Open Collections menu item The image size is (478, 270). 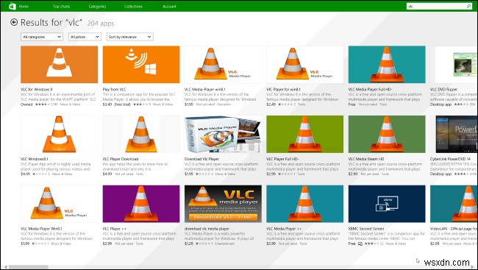pos(133,6)
